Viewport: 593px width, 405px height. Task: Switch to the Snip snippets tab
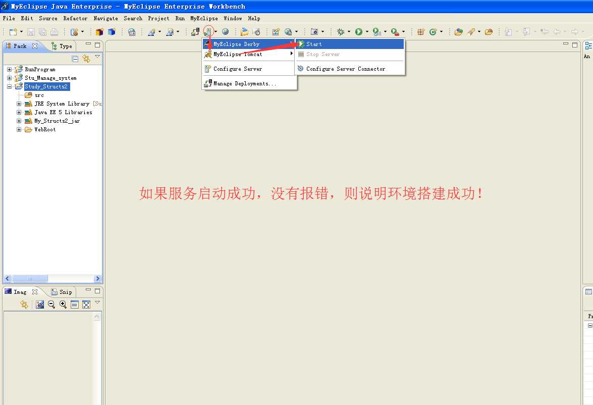tap(62, 292)
